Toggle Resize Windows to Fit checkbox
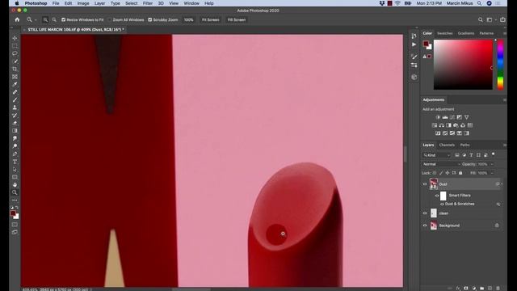Image resolution: width=517 pixels, height=291 pixels. pos(63,19)
